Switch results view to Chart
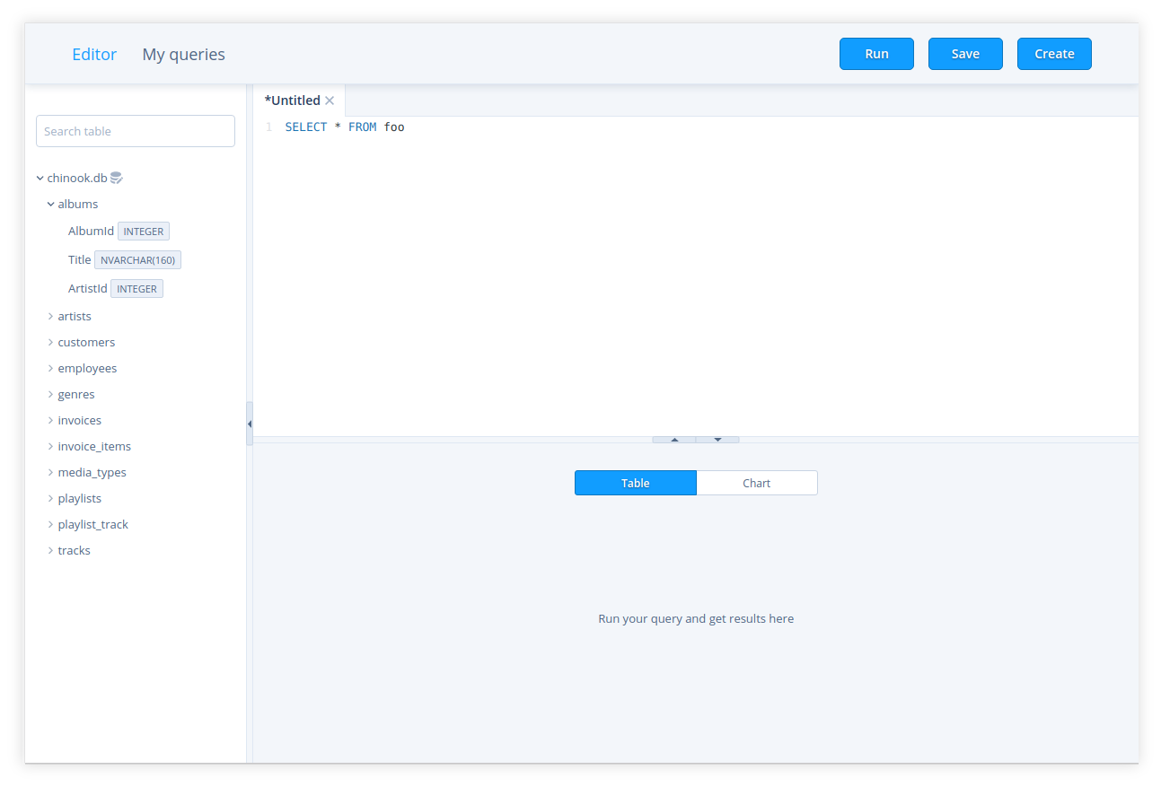The image size is (1161, 787). click(756, 483)
